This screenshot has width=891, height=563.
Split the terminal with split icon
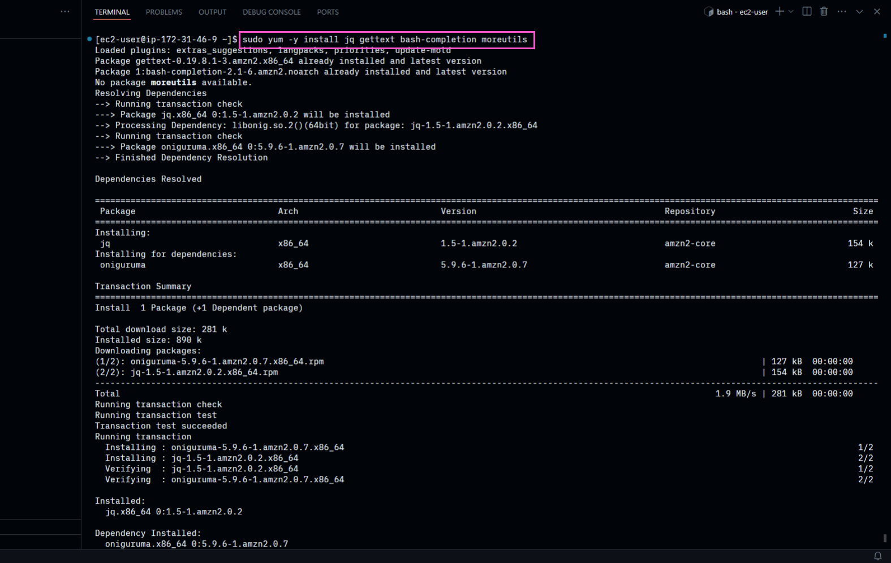tap(807, 11)
